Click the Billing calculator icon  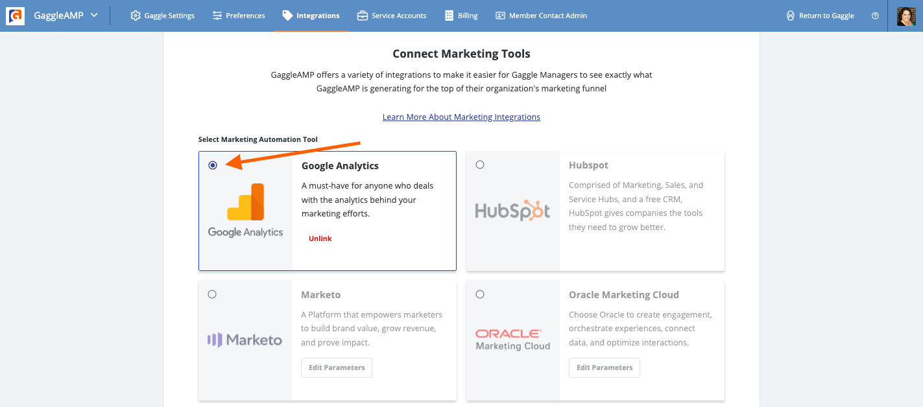(x=449, y=16)
